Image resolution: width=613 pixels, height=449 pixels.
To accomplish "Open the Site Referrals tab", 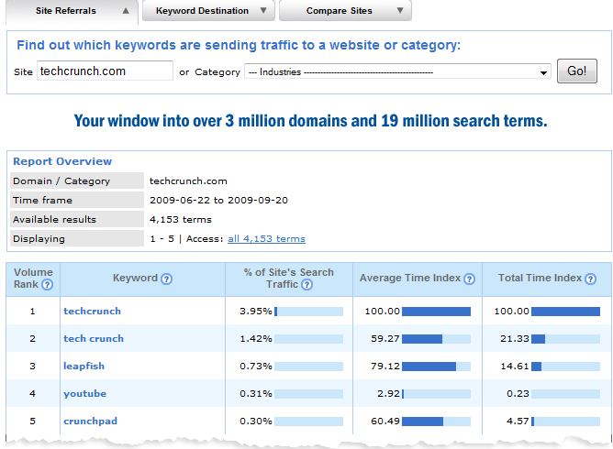I will [x=72, y=11].
